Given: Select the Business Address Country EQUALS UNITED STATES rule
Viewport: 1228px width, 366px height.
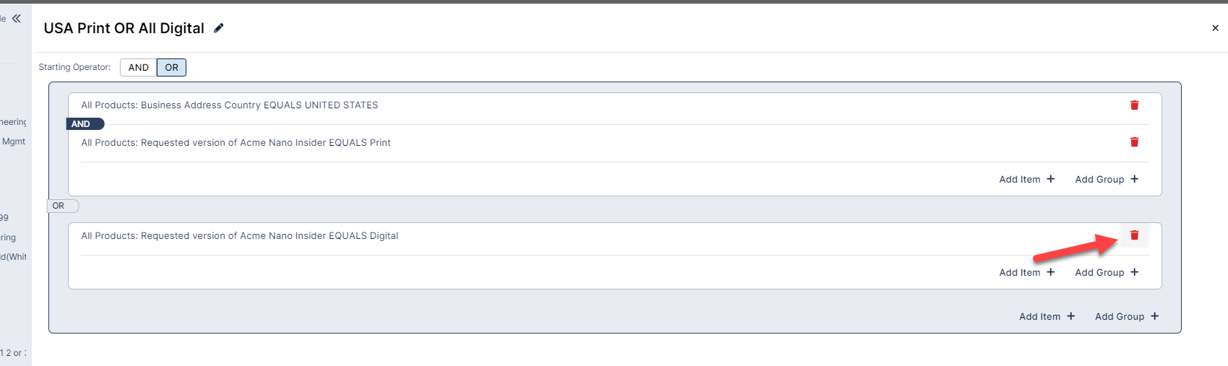Looking at the screenshot, I should coord(230,105).
